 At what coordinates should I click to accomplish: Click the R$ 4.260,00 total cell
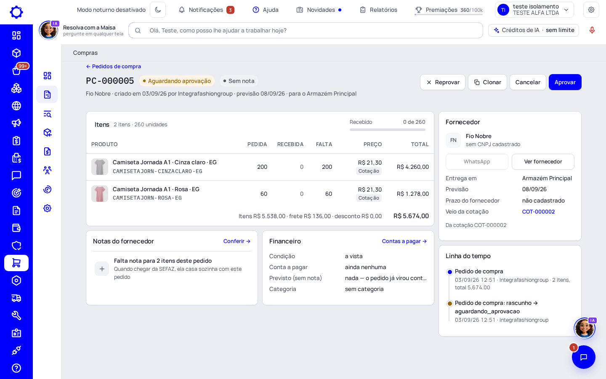[412, 167]
